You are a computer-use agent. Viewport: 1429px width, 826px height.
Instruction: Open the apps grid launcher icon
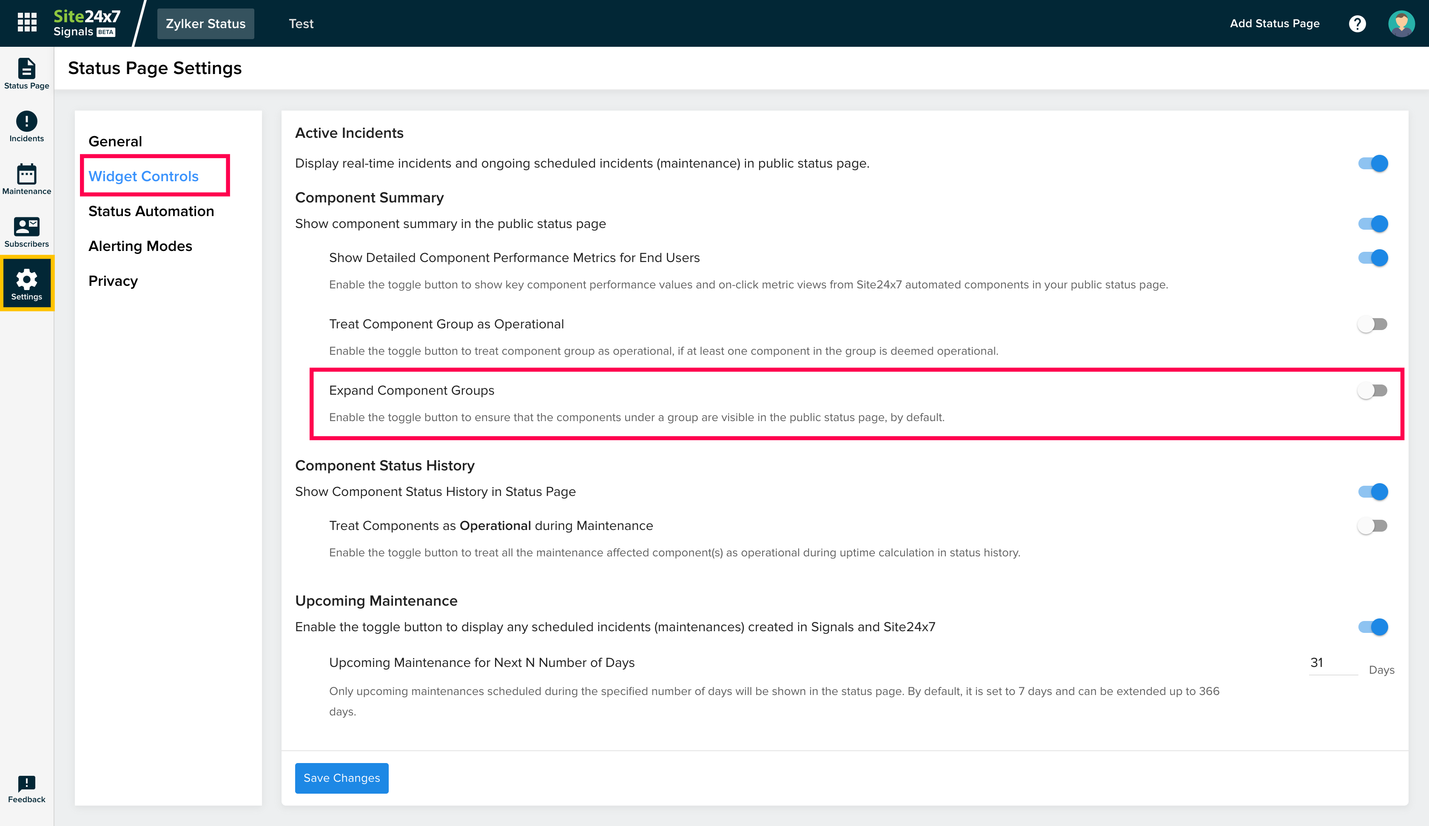point(27,23)
